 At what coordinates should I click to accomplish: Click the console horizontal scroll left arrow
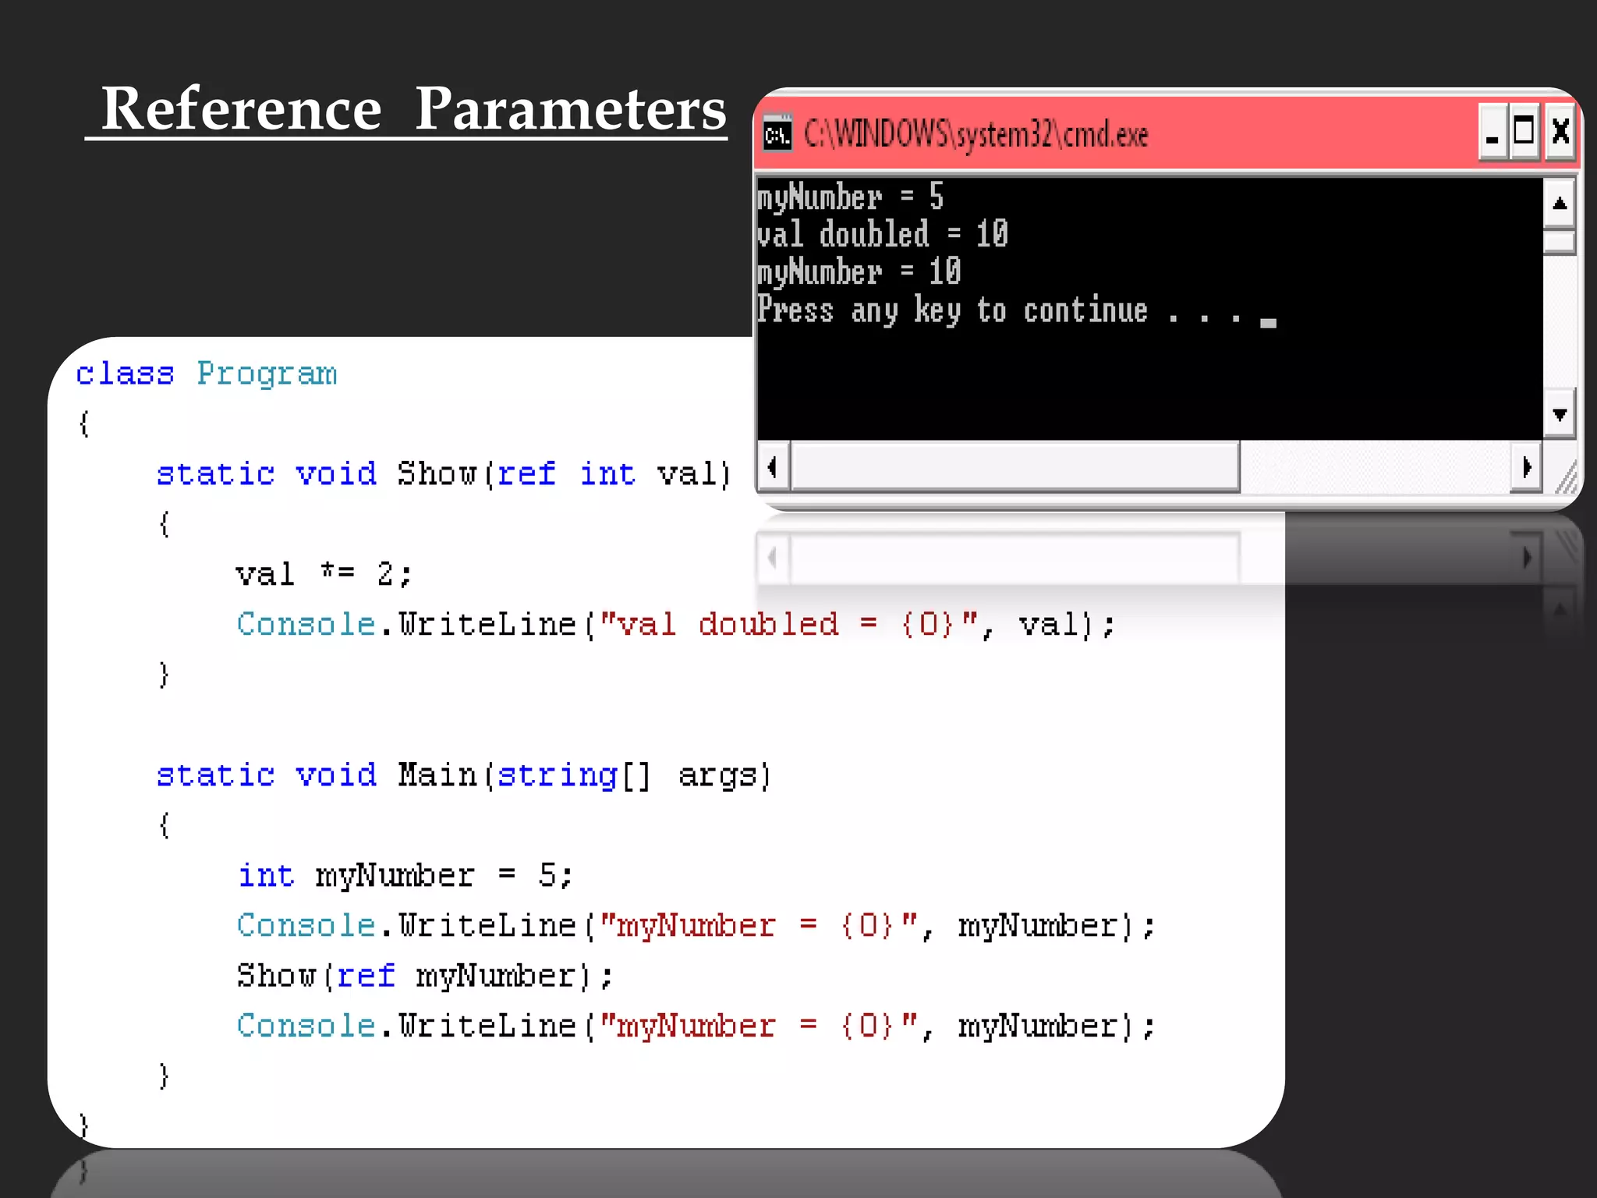click(x=773, y=466)
